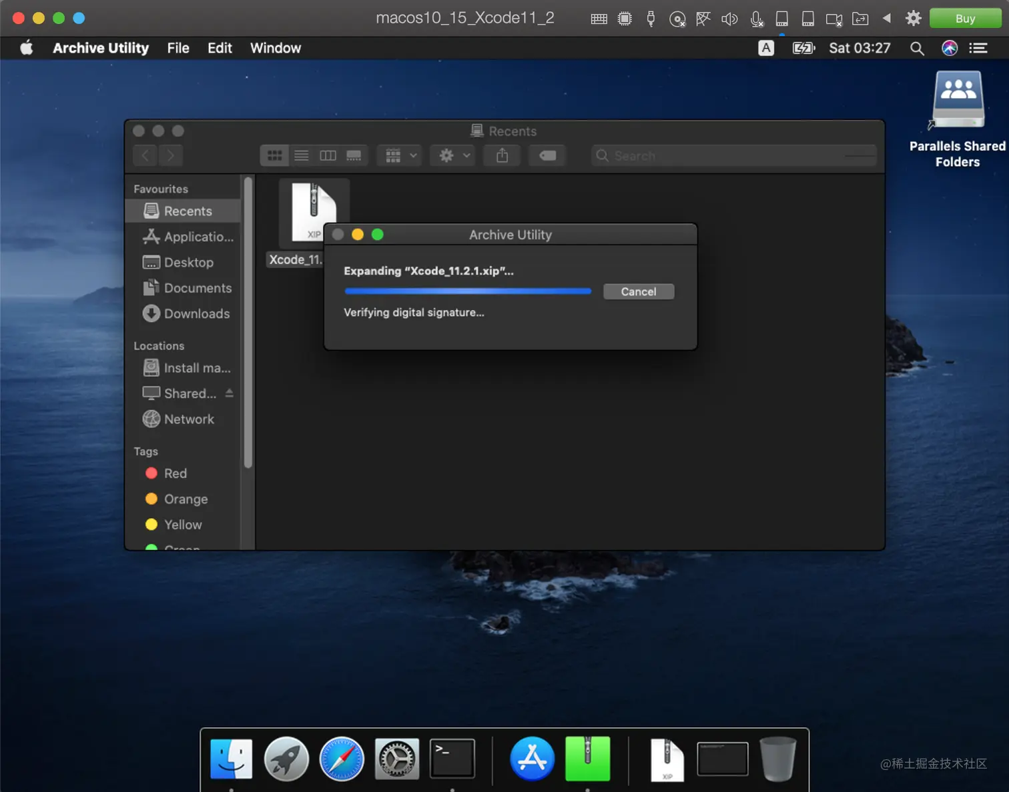Select the Xcode XIP file thumbnail
Viewport: 1009px width, 792px height.
tap(314, 212)
